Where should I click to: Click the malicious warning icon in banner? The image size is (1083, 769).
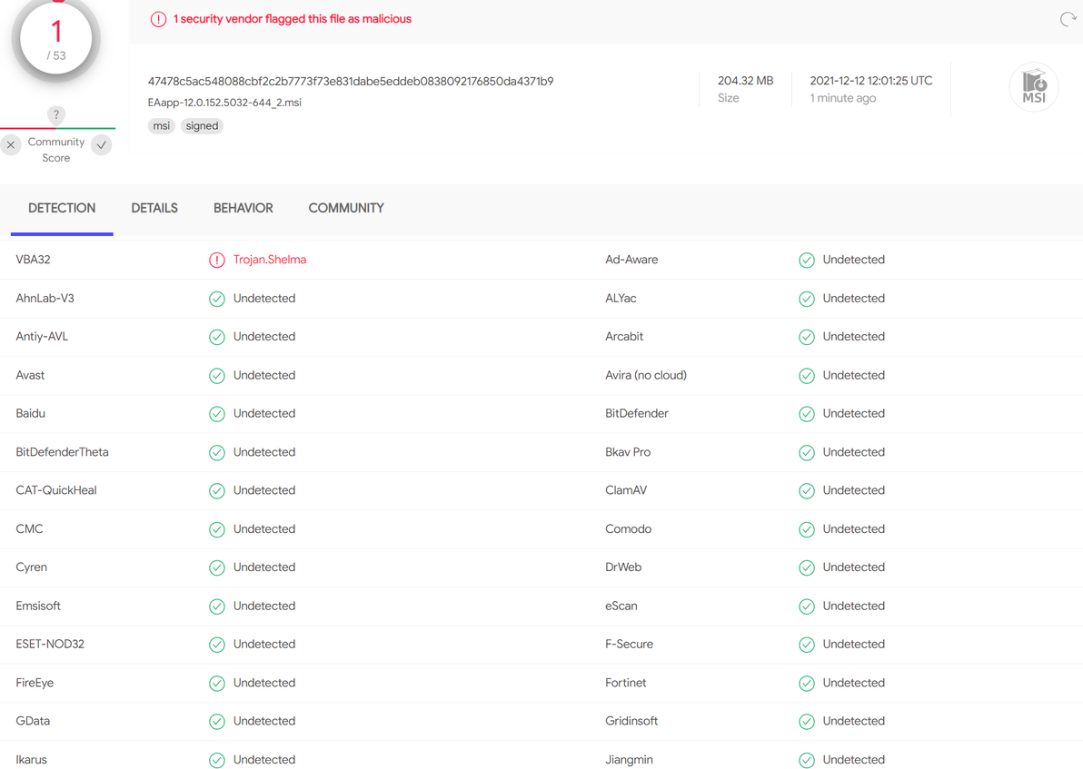[x=159, y=19]
